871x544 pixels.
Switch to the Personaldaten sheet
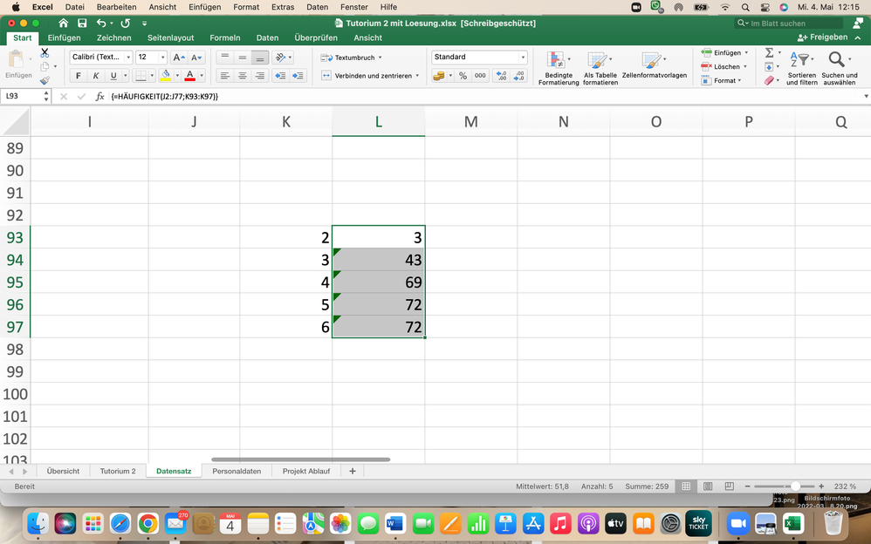coord(237,471)
